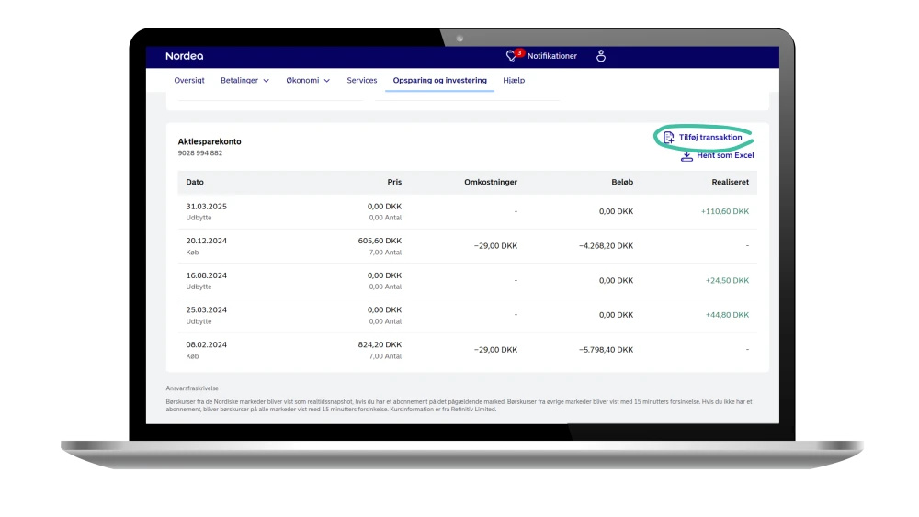Open the user profile icon
This screenshot has width=919, height=517.
[x=601, y=56]
